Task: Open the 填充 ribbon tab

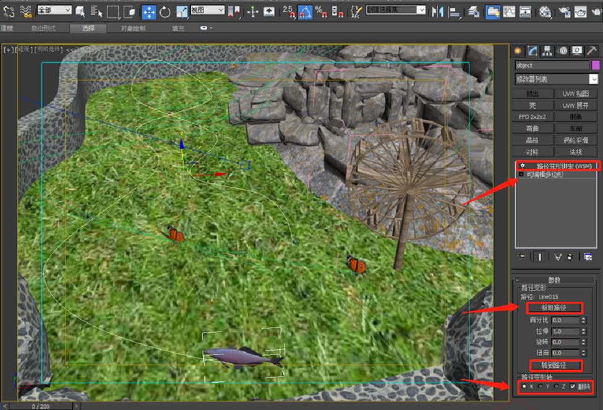Action: 178,28
